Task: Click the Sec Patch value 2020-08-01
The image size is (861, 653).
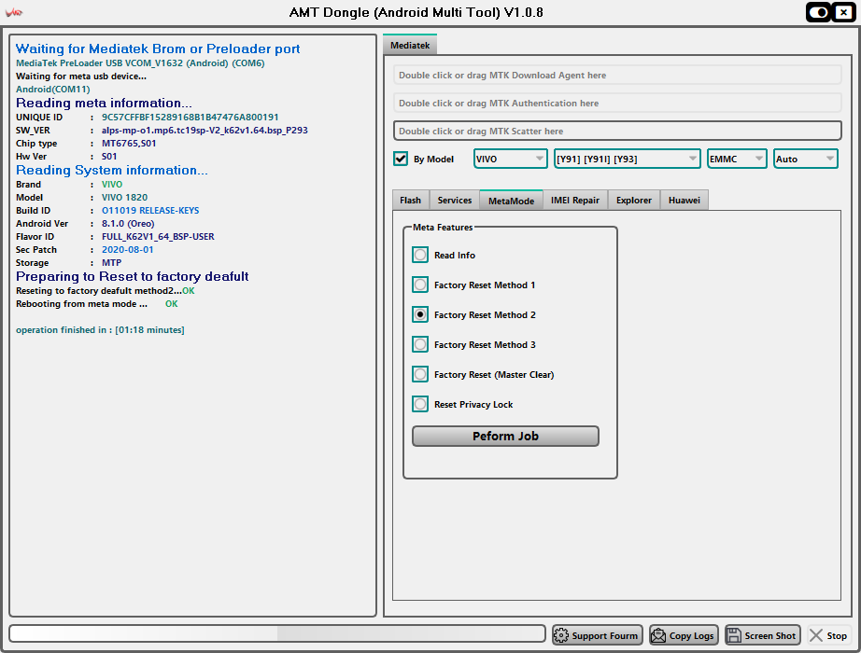Action: pos(127,250)
